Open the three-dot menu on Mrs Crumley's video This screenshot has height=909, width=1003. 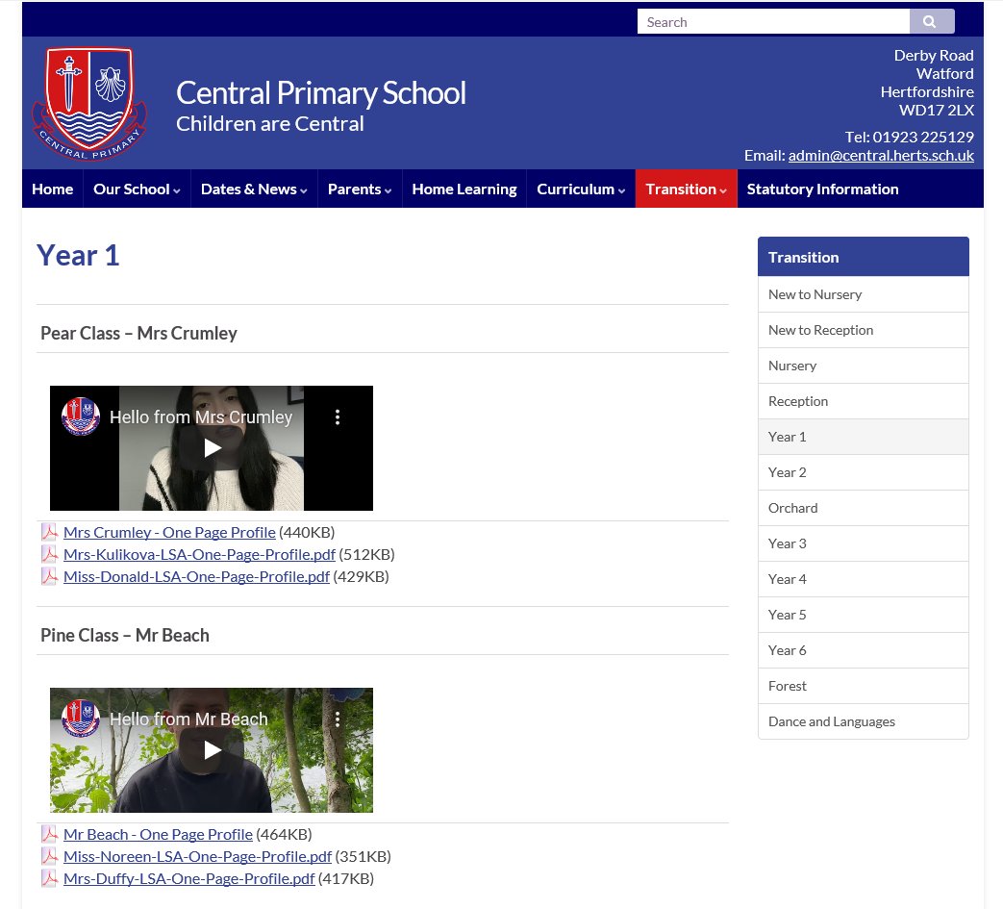[338, 417]
